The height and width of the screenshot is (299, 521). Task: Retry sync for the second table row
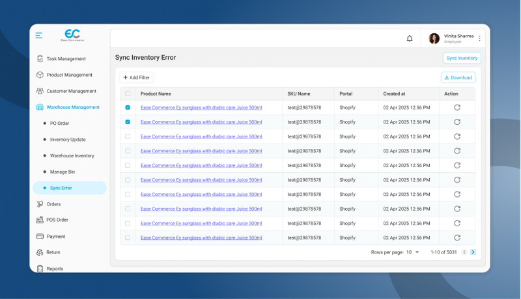(x=457, y=122)
